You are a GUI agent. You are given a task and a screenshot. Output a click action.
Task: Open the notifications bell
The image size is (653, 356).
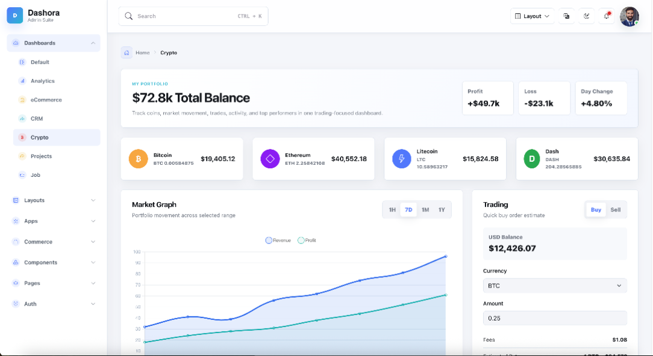click(607, 16)
